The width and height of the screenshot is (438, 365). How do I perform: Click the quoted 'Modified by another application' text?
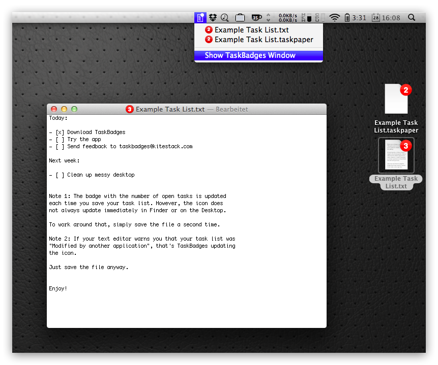[100, 246]
